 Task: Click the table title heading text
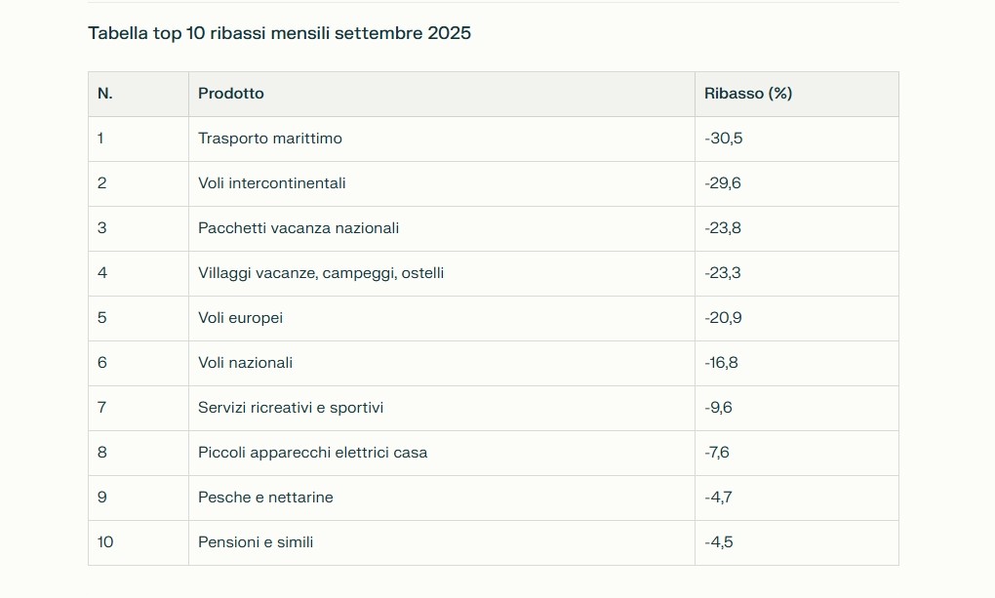(279, 33)
